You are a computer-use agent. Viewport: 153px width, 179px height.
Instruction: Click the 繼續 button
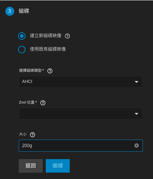[x=58, y=166]
